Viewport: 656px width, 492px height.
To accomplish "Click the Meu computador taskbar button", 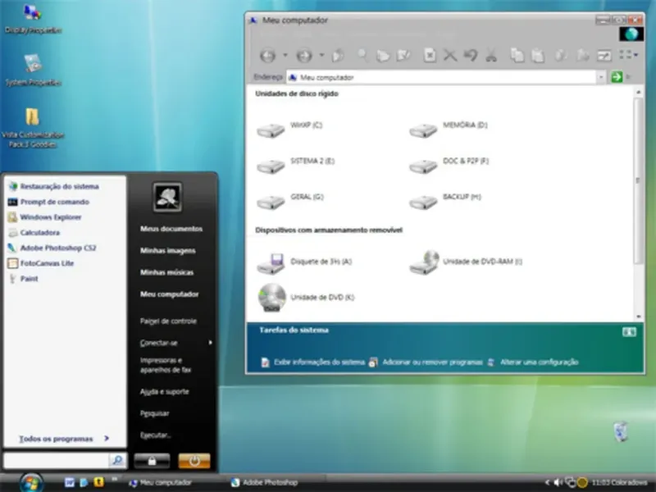I will 161,482.
